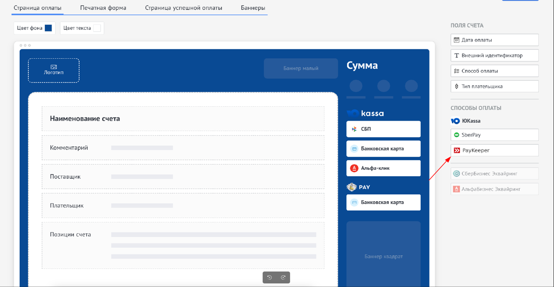Image resolution: width=554 pixels, height=287 pixels.
Task: Click the icon of Тип плательщика
Action: click(x=457, y=87)
